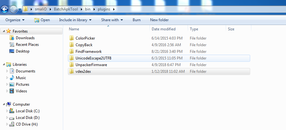Click the ColorPicker folder icon

click(71, 38)
